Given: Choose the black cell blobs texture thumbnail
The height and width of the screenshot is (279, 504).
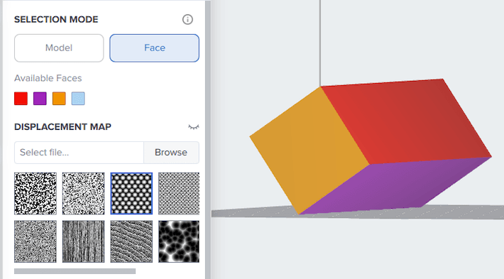Looking at the screenshot, I should [x=179, y=241].
